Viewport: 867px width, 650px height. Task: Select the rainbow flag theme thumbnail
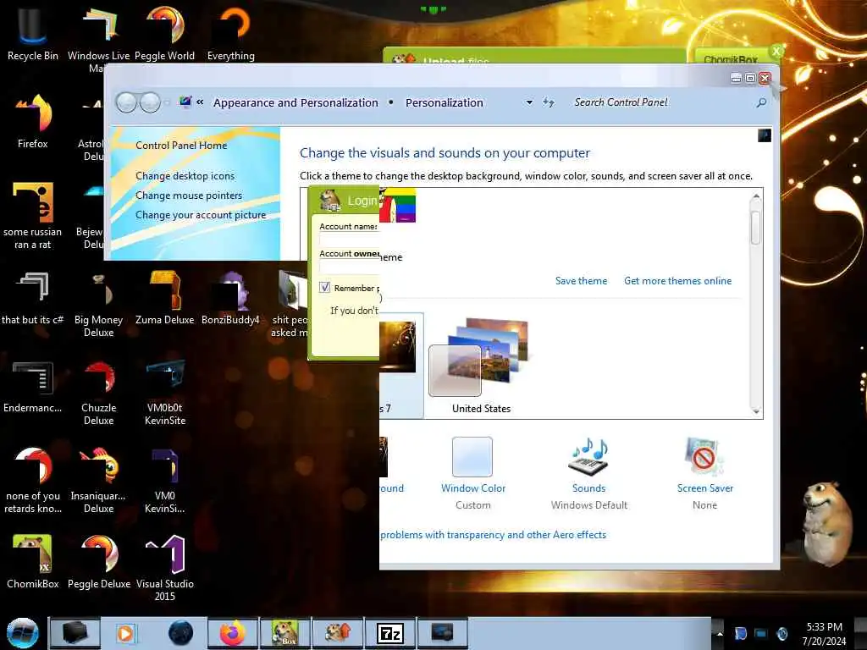pos(398,205)
